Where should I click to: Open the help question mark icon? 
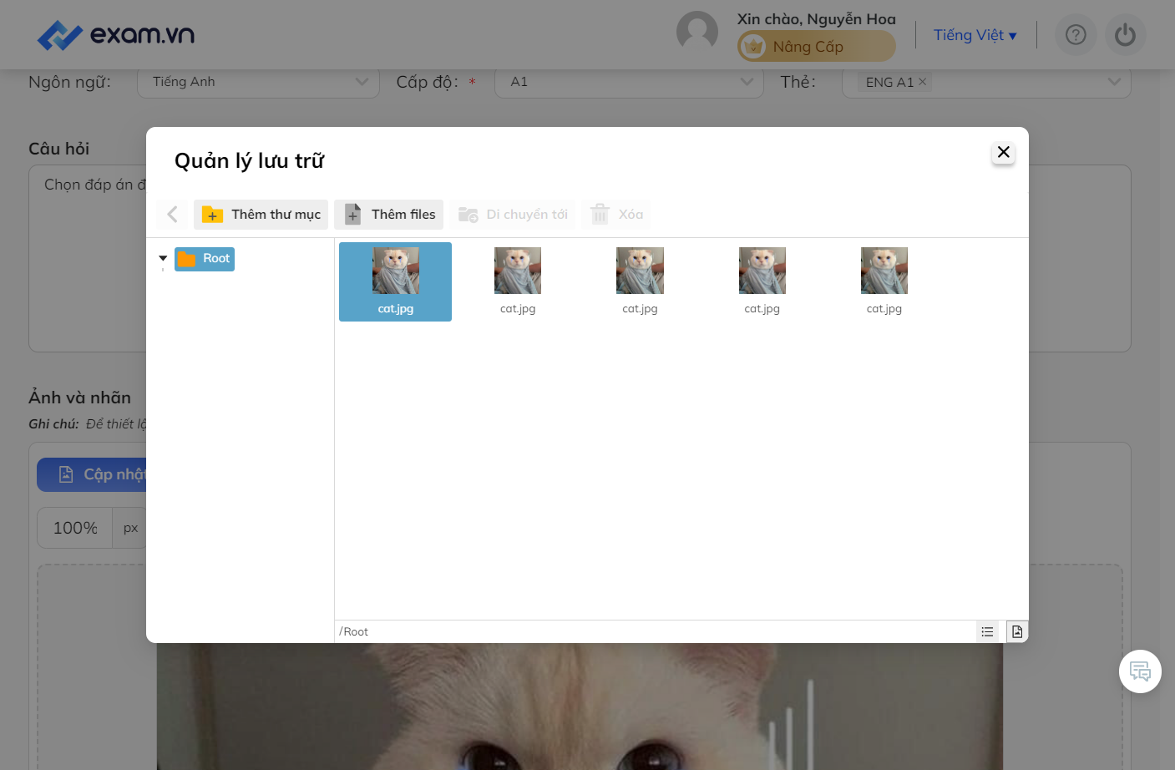pyautogui.click(x=1076, y=35)
